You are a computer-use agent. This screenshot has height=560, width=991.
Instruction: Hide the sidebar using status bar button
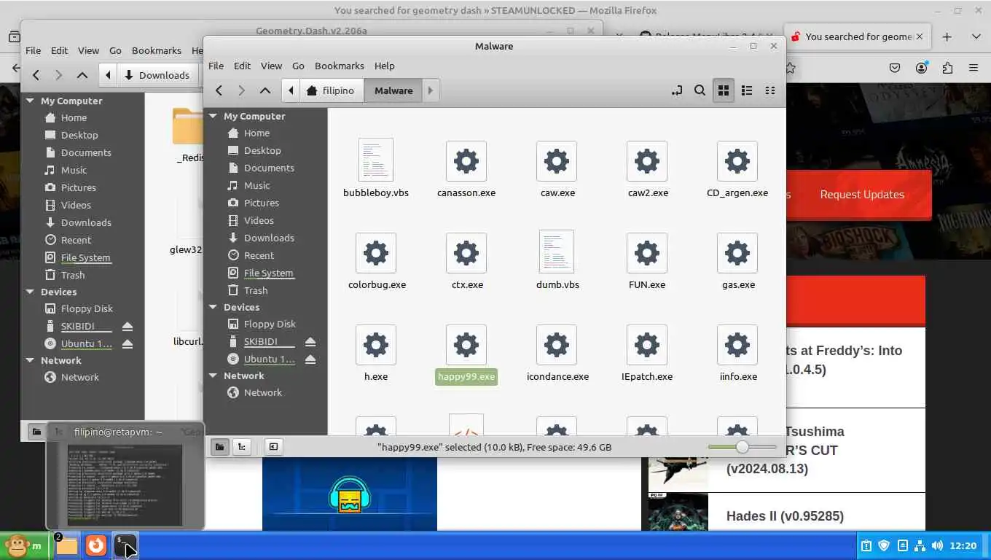pos(273,447)
